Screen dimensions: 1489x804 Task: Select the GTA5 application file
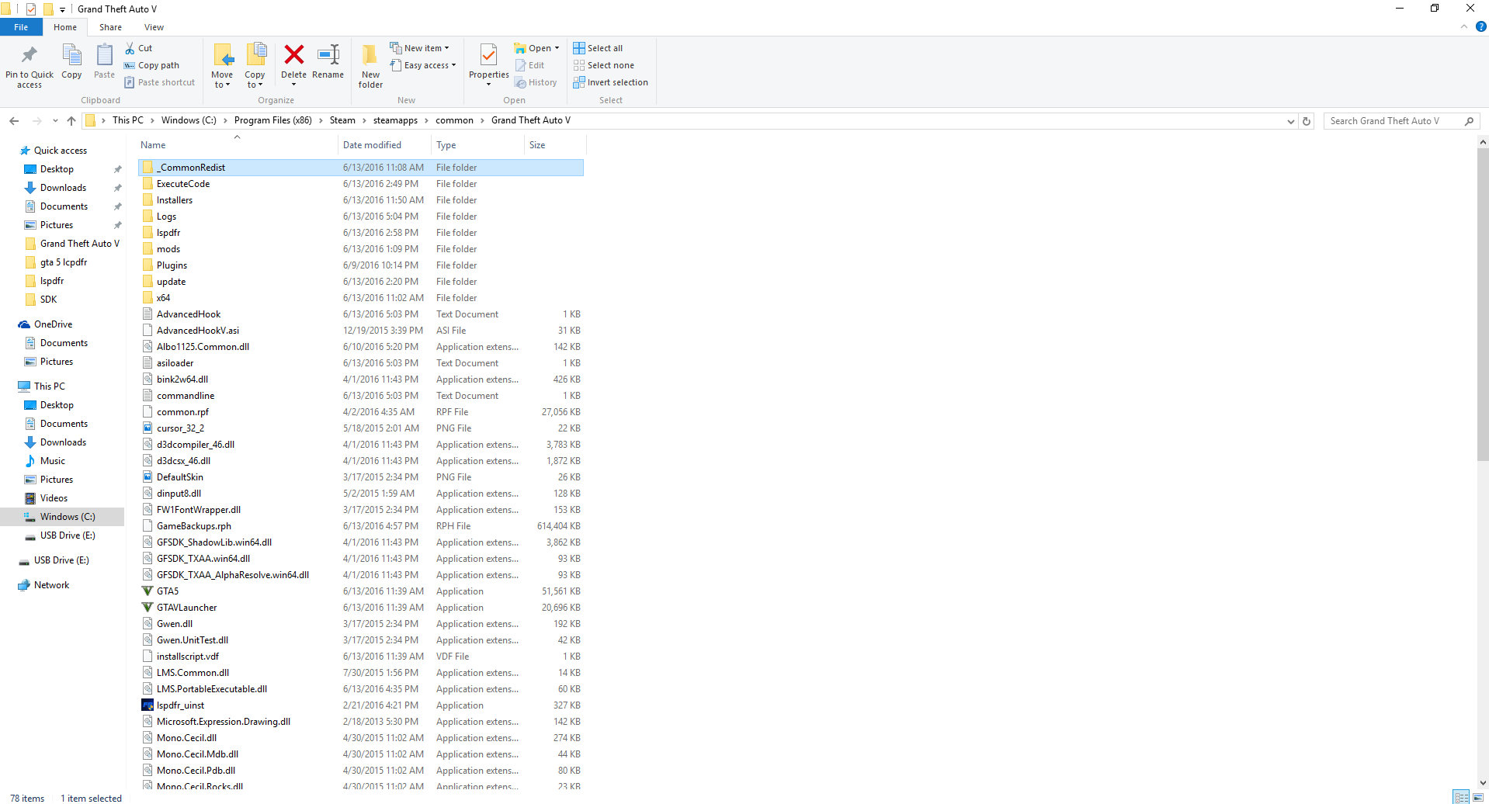[x=361, y=591]
